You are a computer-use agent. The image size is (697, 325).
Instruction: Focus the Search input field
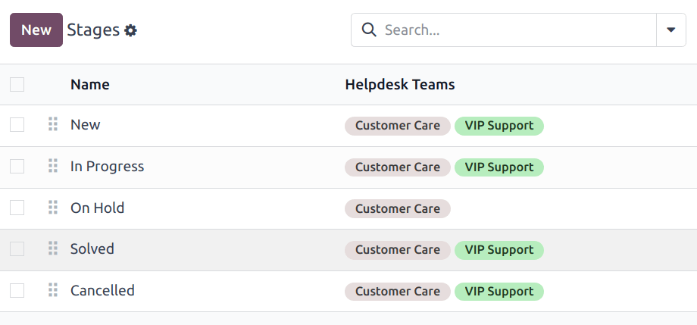click(x=515, y=30)
